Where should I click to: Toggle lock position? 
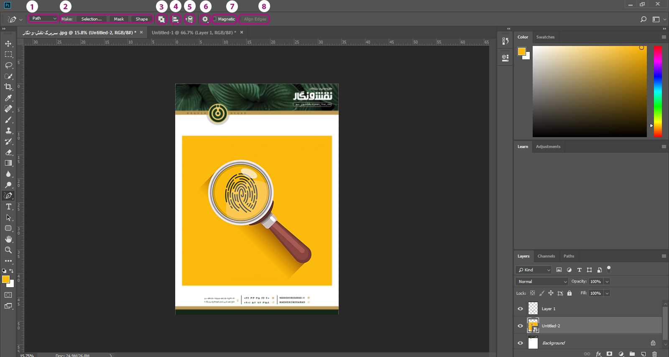[x=551, y=293]
